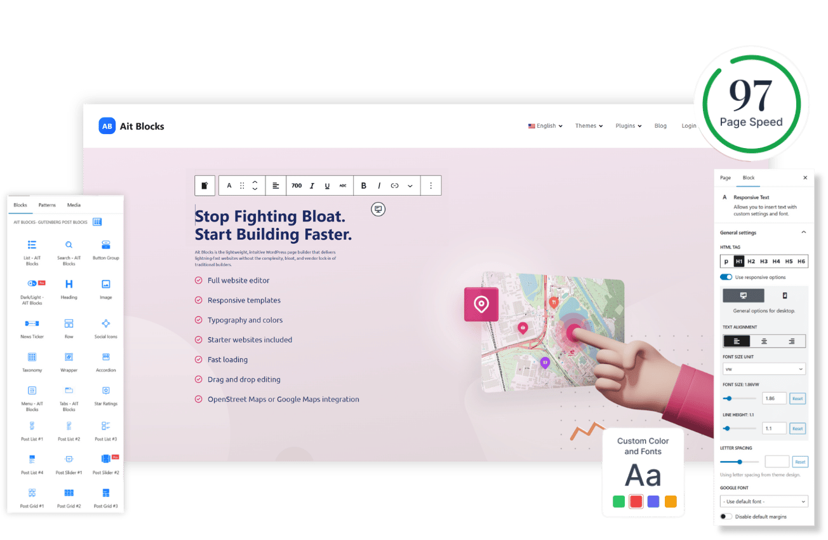
Task: Select the H2 HTML tag option
Action: (751, 261)
